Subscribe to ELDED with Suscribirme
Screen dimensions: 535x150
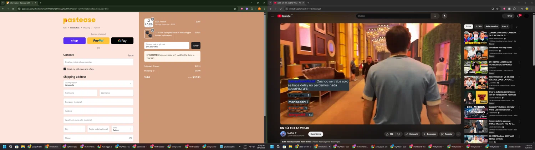click(x=316, y=134)
